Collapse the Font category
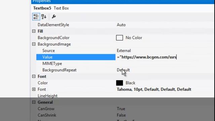This screenshot has height=121, width=215. click(34, 76)
